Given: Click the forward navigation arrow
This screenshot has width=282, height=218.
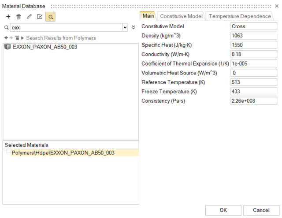Looking at the screenshot, I should coord(11,38).
